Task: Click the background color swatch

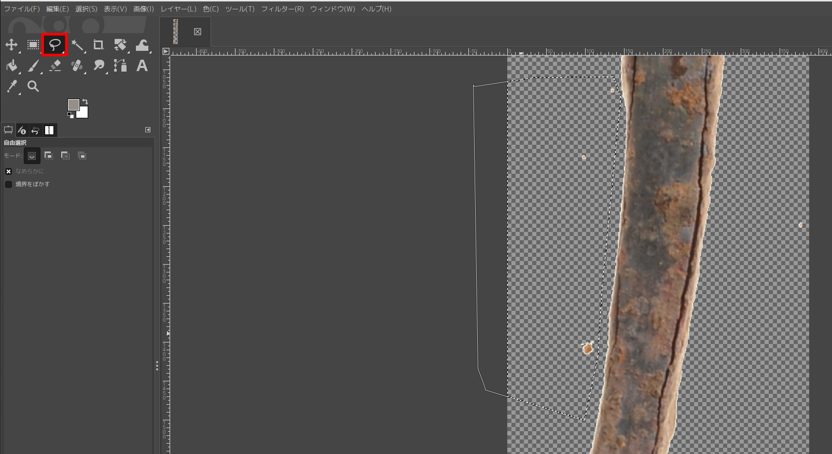Action: pos(84,113)
